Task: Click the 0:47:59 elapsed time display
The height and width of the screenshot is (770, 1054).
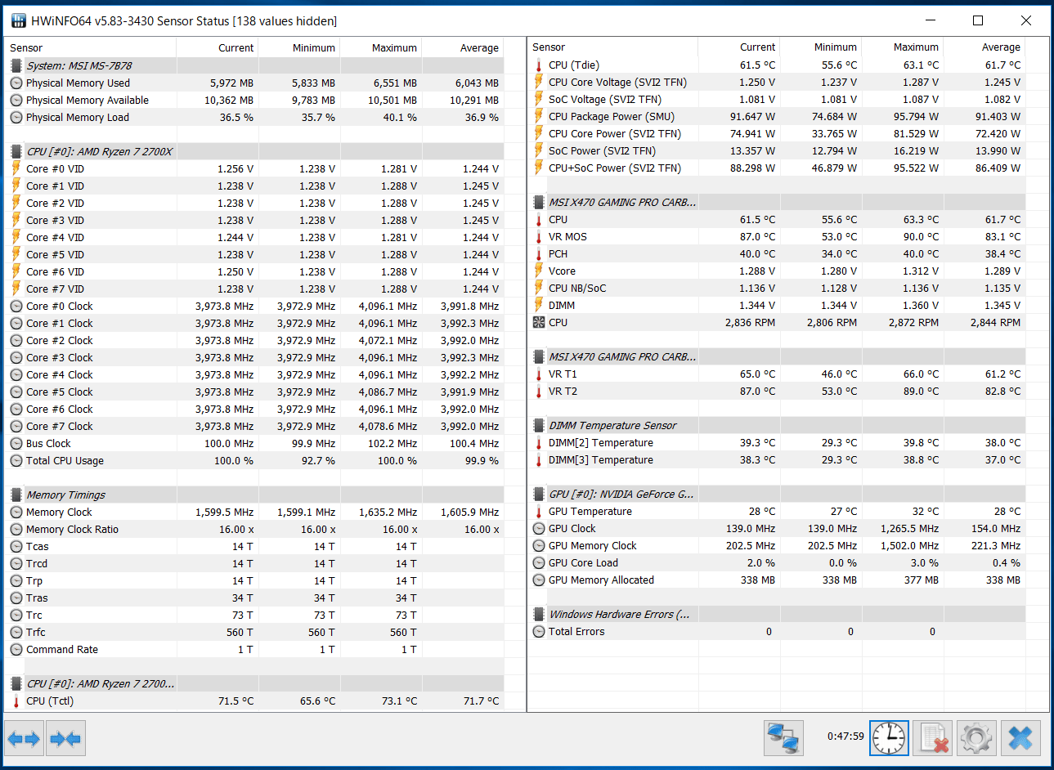Action: (845, 736)
